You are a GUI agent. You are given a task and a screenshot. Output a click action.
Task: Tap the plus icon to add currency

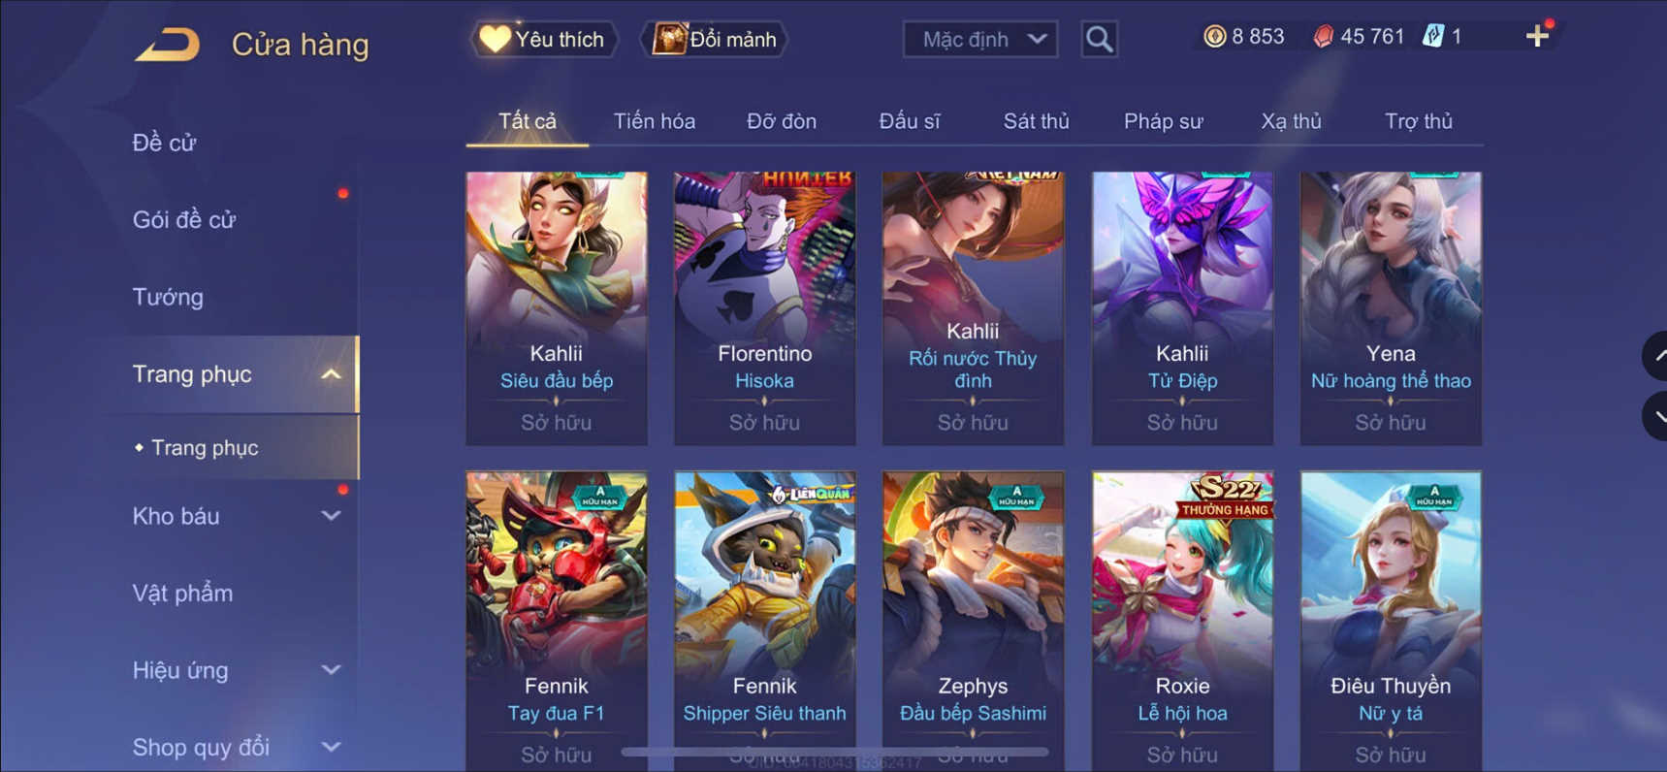click(x=1537, y=37)
